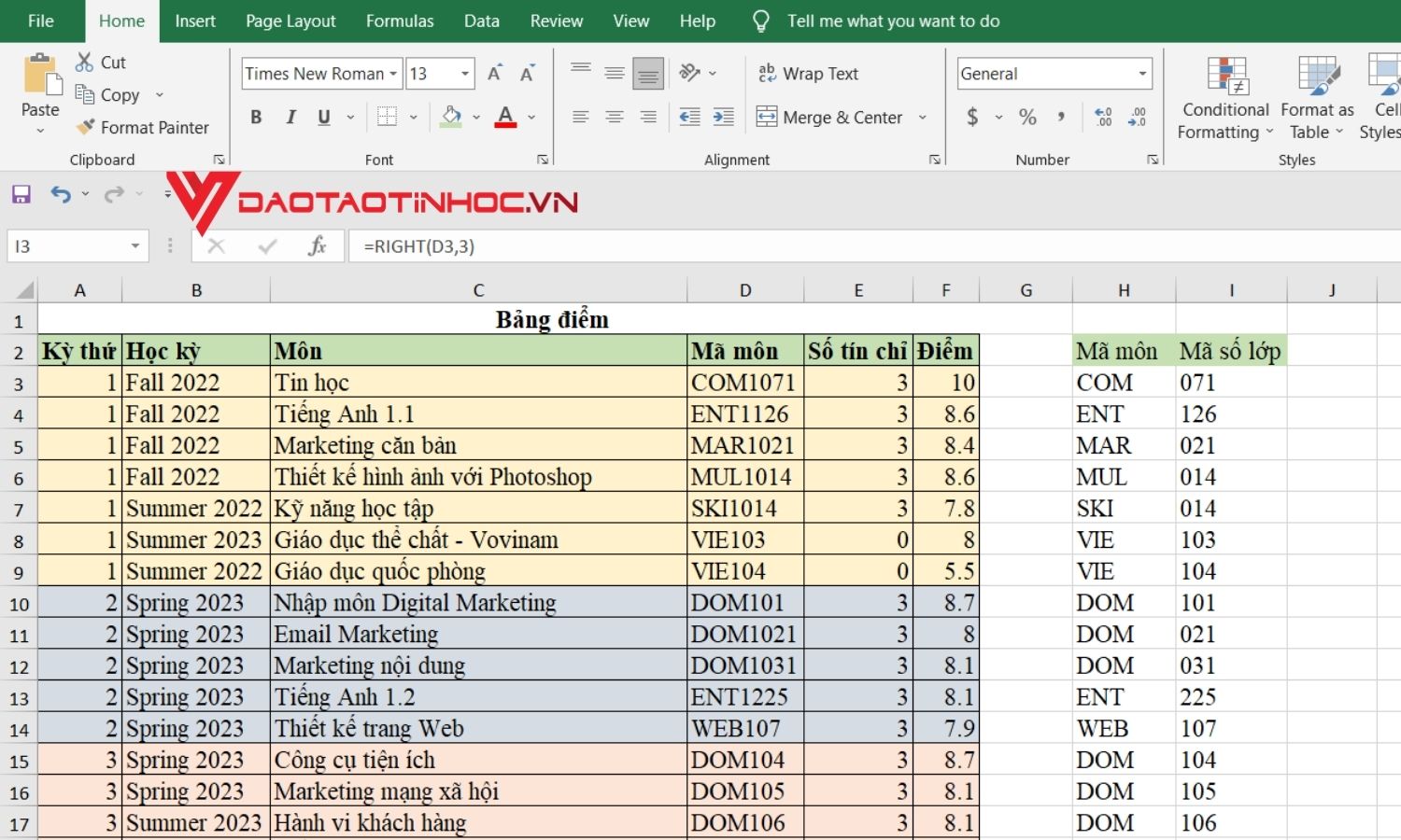The width and height of the screenshot is (1401, 840).
Task: Open the font name dropdown showing Times New Roman
Action: [x=392, y=73]
